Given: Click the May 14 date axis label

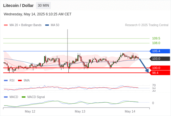Looking at the screenshot, I should pyautogui.click(x=130, y=111).
